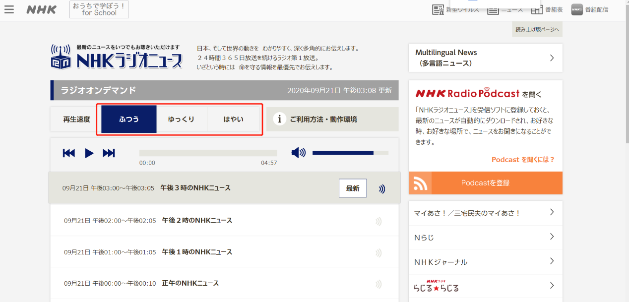Open おうちで学ぼう for School banner
The height and width of the screenshot is (302, 629).
(x=99, y=9)
